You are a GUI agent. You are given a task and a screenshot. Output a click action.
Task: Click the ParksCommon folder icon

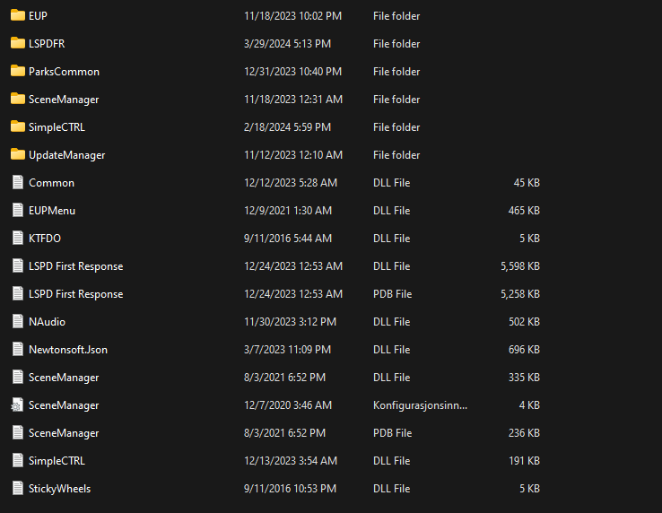click(x=18, y=72)
